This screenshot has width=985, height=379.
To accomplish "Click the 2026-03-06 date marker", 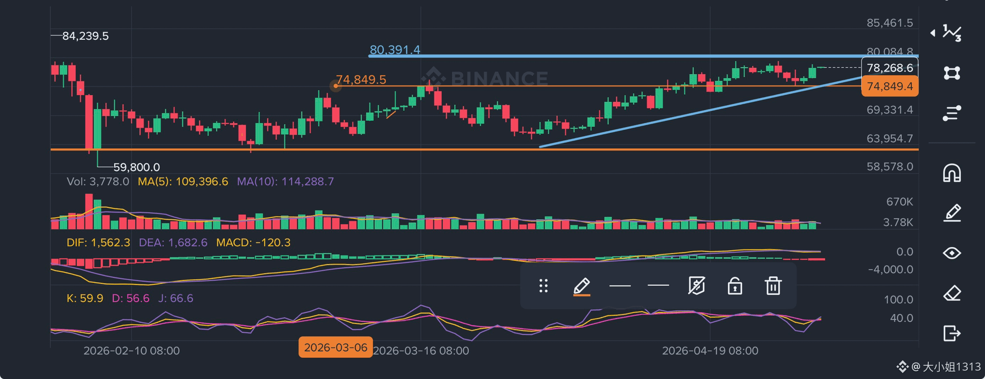I will [x=336, y=347].
